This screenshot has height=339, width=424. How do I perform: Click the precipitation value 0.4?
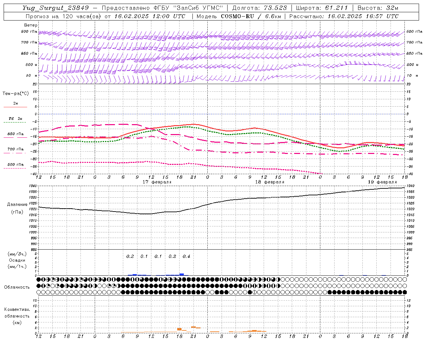point(186,256)
